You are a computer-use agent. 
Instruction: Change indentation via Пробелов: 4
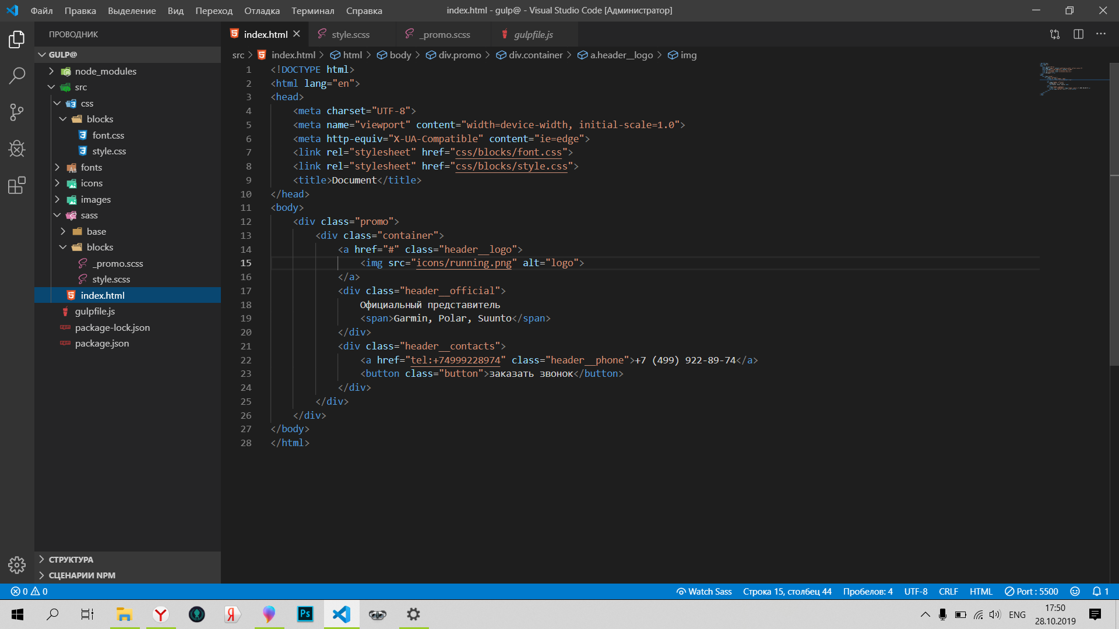pos(868,591)
